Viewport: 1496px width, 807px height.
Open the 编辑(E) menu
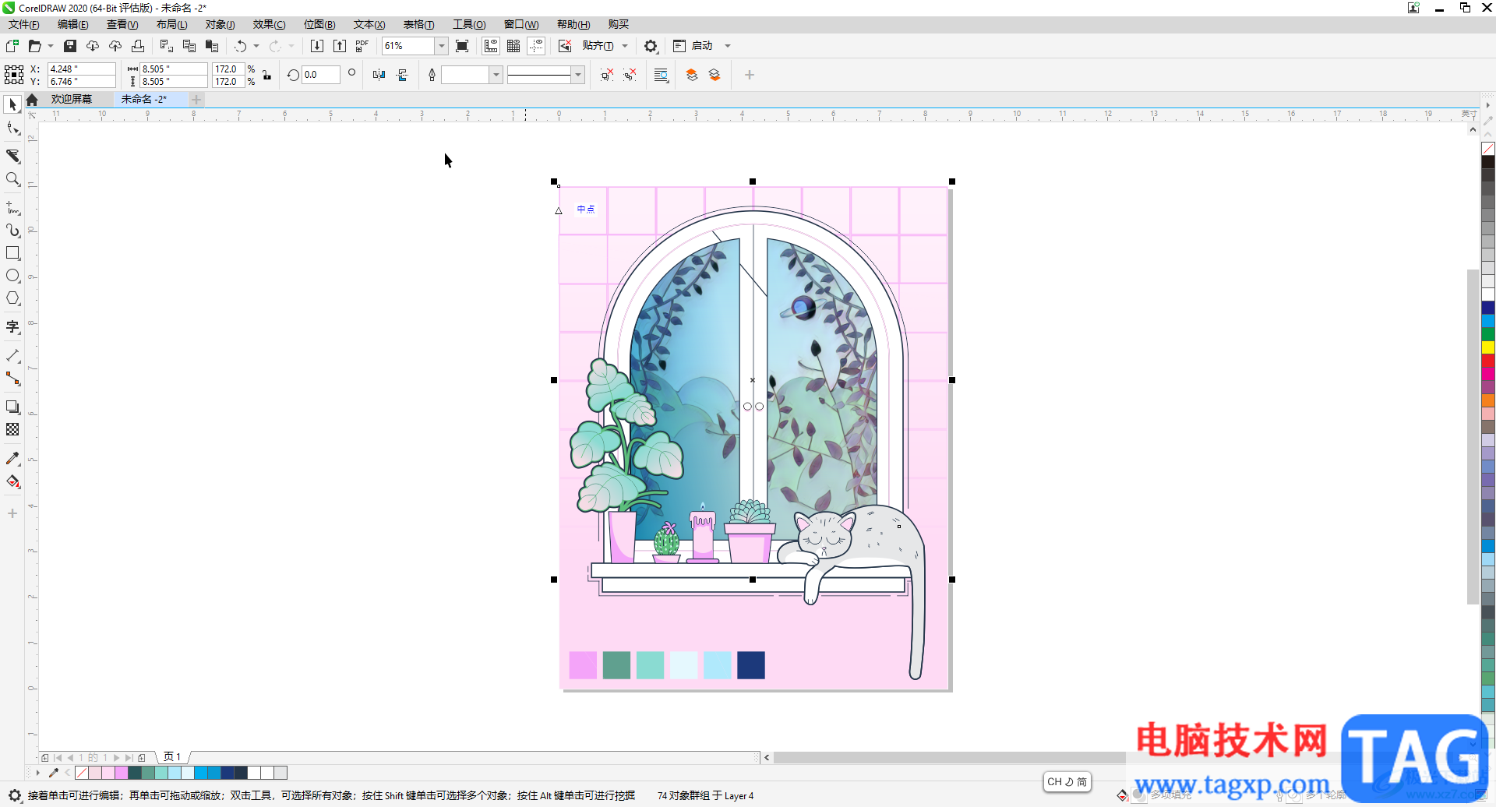pos(73,25)
